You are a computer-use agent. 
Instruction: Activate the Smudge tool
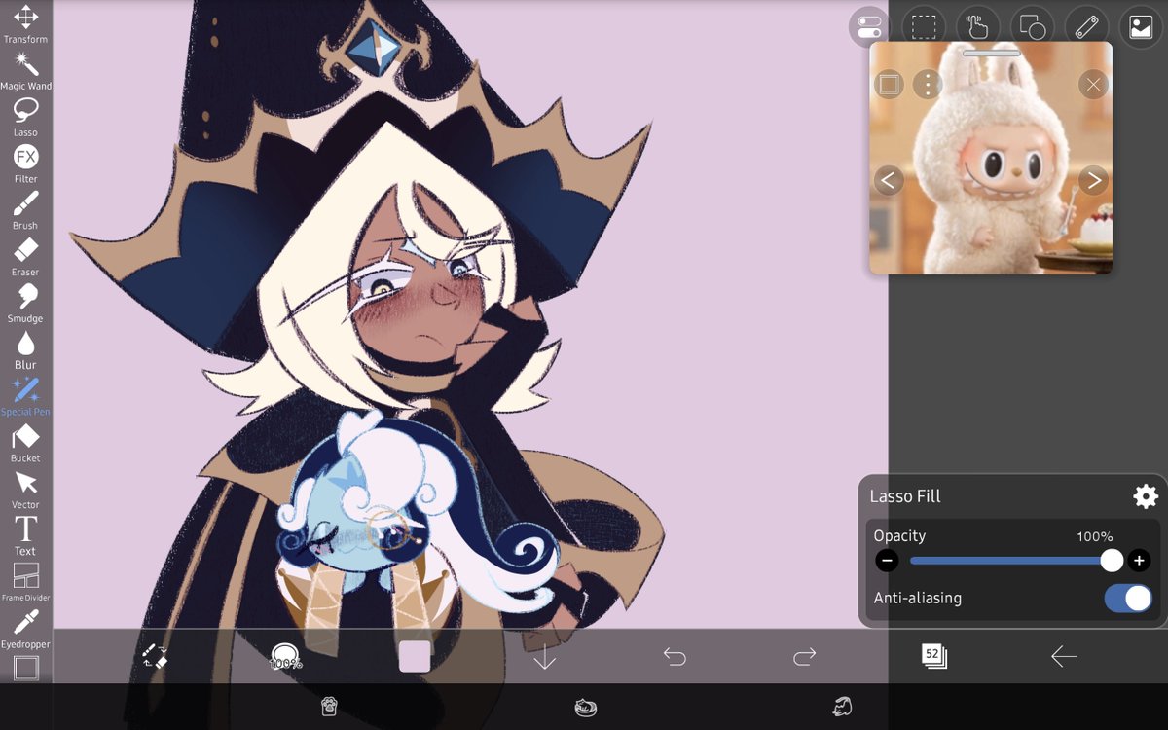[x=25, y=304]
